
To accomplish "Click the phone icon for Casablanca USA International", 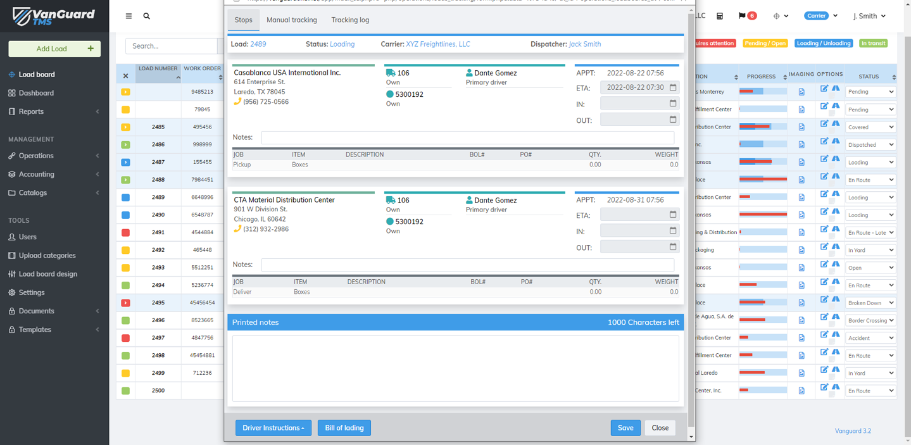I will 237,102.
